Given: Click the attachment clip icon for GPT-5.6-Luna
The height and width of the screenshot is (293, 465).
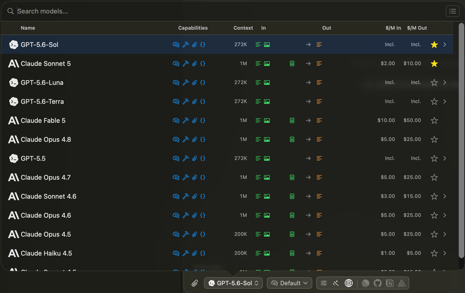Looking at the screenshot, I should [194, 82].
